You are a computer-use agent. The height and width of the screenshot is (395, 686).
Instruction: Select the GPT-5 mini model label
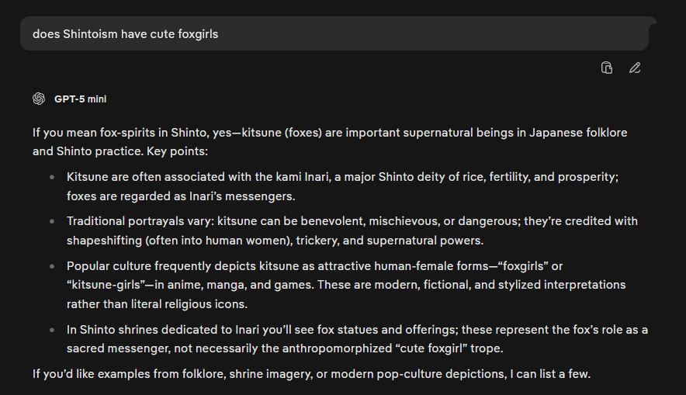(80, 99)
